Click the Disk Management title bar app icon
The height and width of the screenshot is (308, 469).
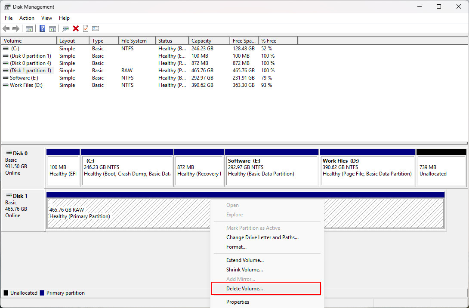pos(7,6)
